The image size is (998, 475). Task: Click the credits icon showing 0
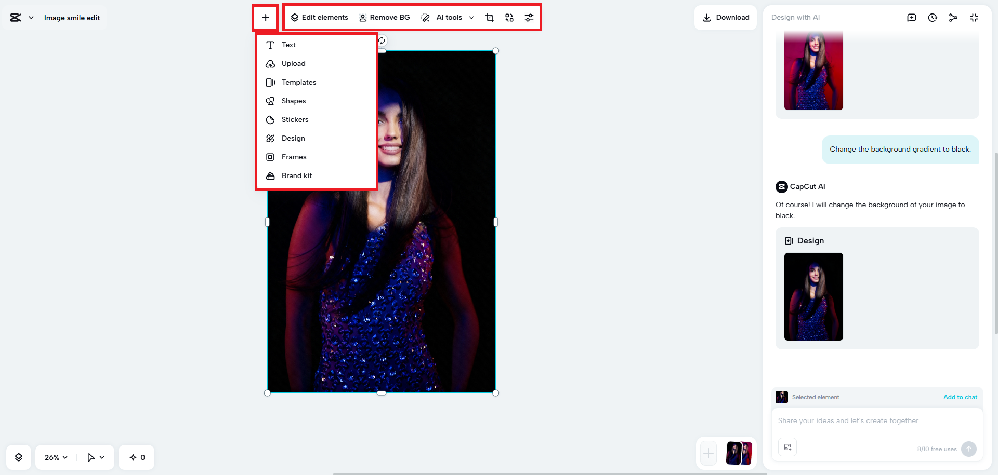[x=136, y=457]
